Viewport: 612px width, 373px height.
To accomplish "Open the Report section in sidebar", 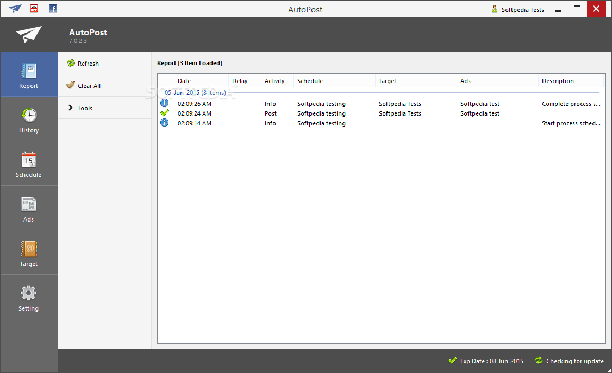I will [29, 74].
